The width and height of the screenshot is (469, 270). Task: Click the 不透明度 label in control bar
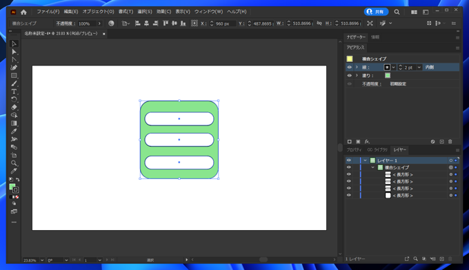[x=66, y=23]
